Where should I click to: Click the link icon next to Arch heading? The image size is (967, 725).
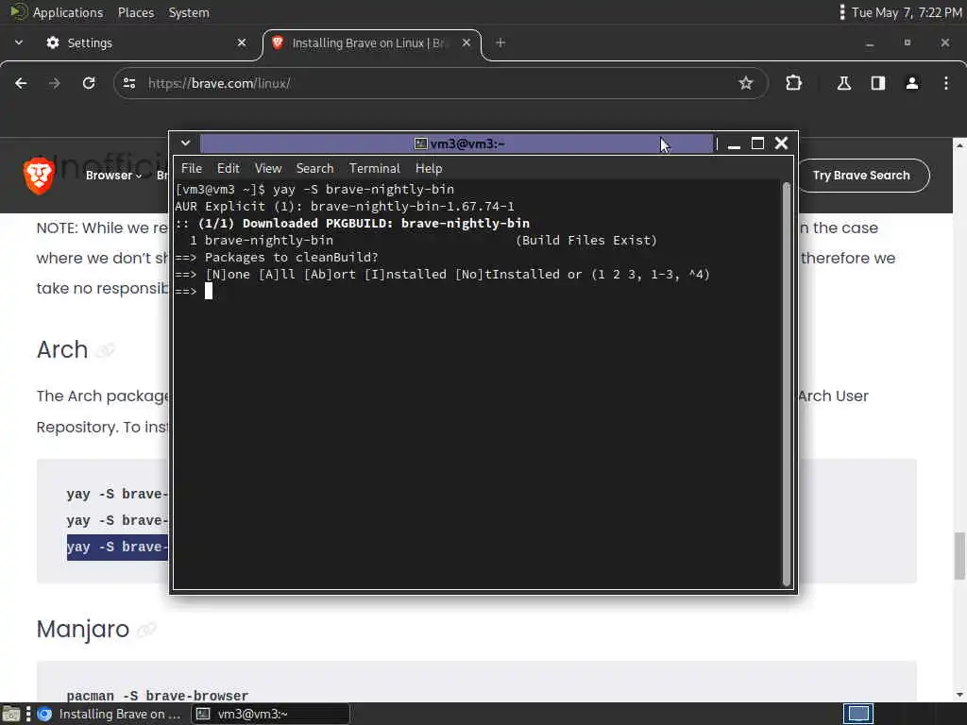pyautogui.click(x=106, y=350)
